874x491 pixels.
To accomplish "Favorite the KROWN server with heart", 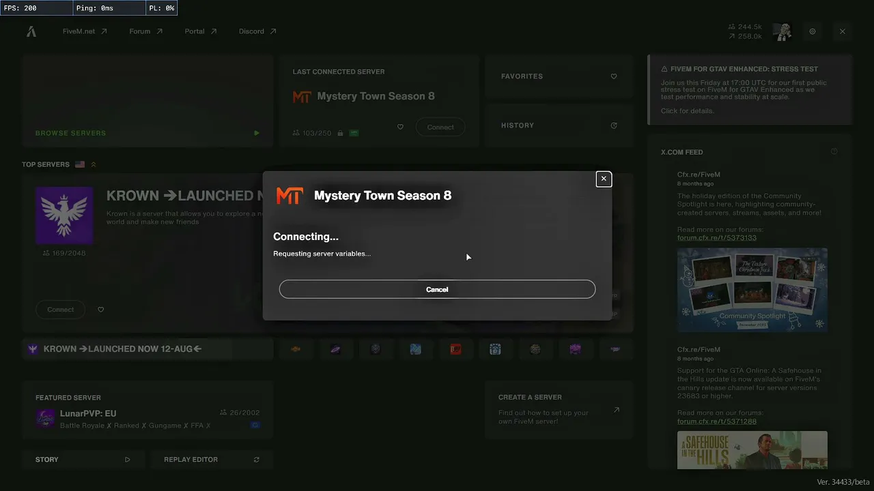I will point(101,310).
